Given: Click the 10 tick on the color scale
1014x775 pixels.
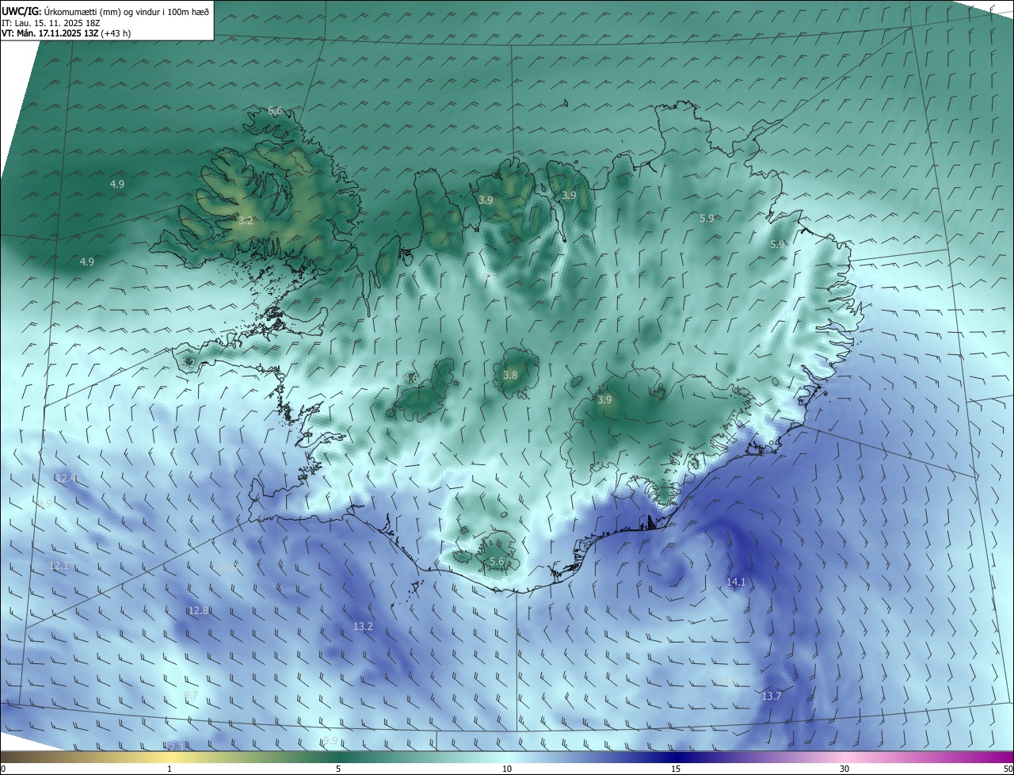Looking at the screenshot, I should click(507, 769).
